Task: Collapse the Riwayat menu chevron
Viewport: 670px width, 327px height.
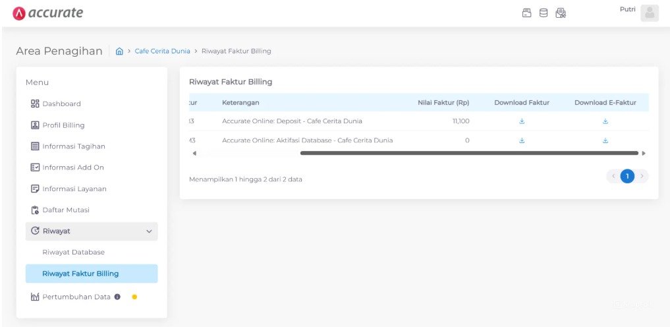Action: 149,231
